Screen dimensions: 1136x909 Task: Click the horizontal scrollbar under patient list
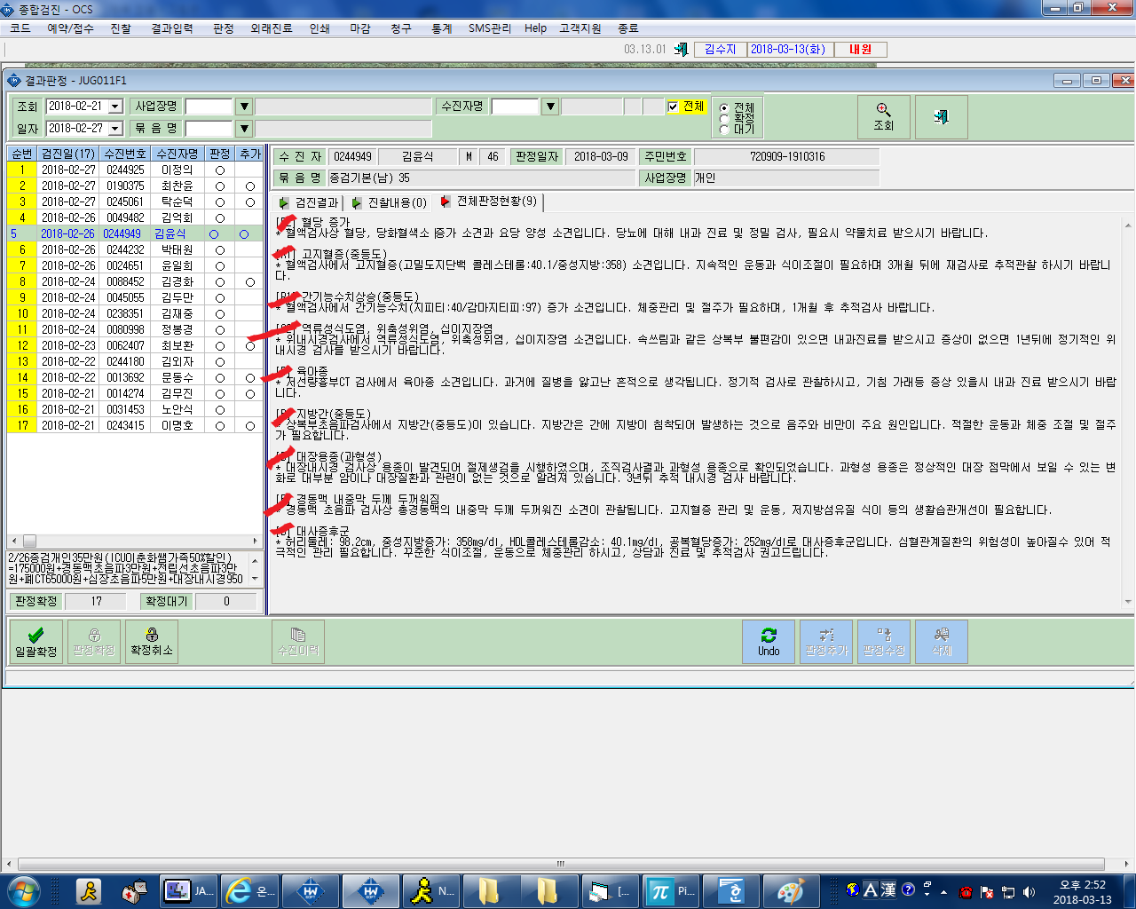(x=135, y=541)
